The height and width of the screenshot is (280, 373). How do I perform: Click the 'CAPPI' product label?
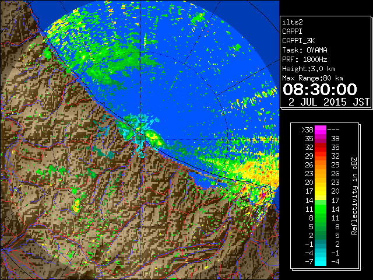(x=292, y=32)
